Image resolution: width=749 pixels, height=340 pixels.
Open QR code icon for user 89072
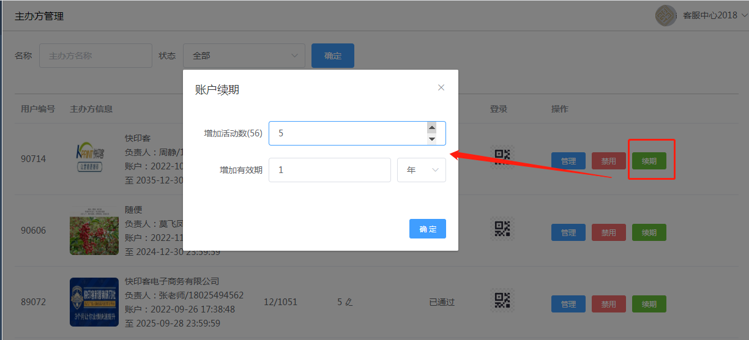(x=502, y=300)
